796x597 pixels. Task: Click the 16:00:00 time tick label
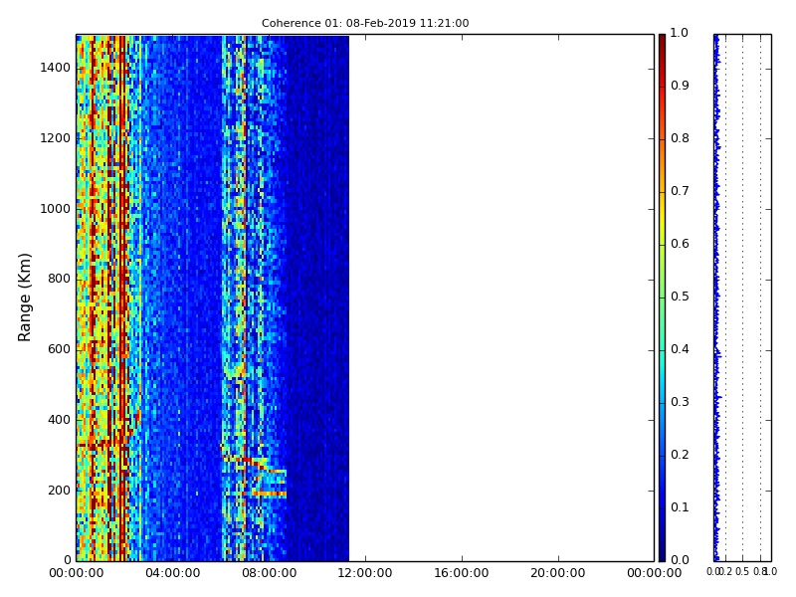coord(462,573)
